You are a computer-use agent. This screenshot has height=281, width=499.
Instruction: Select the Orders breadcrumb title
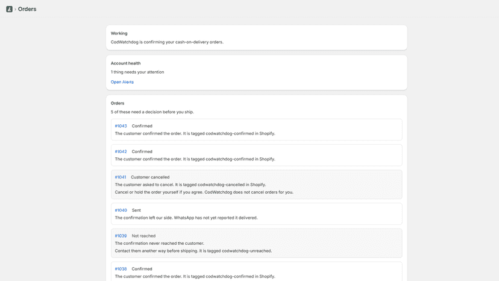tap(27, 9)
